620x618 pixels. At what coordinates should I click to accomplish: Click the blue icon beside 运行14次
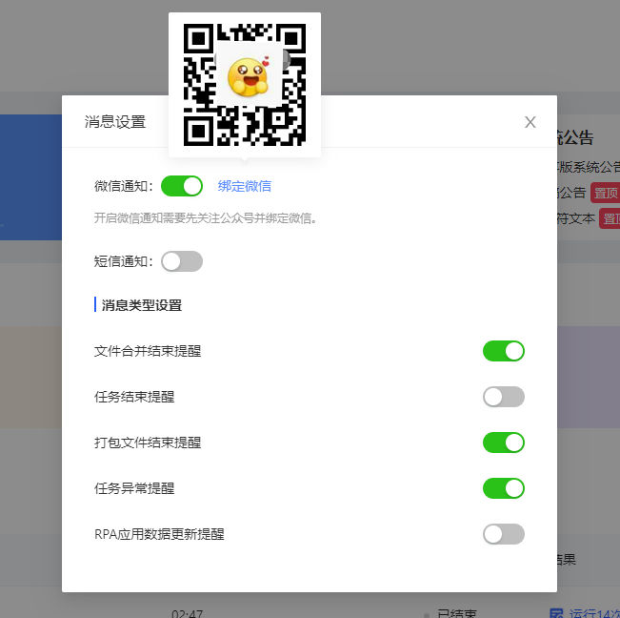coord(557,613)
